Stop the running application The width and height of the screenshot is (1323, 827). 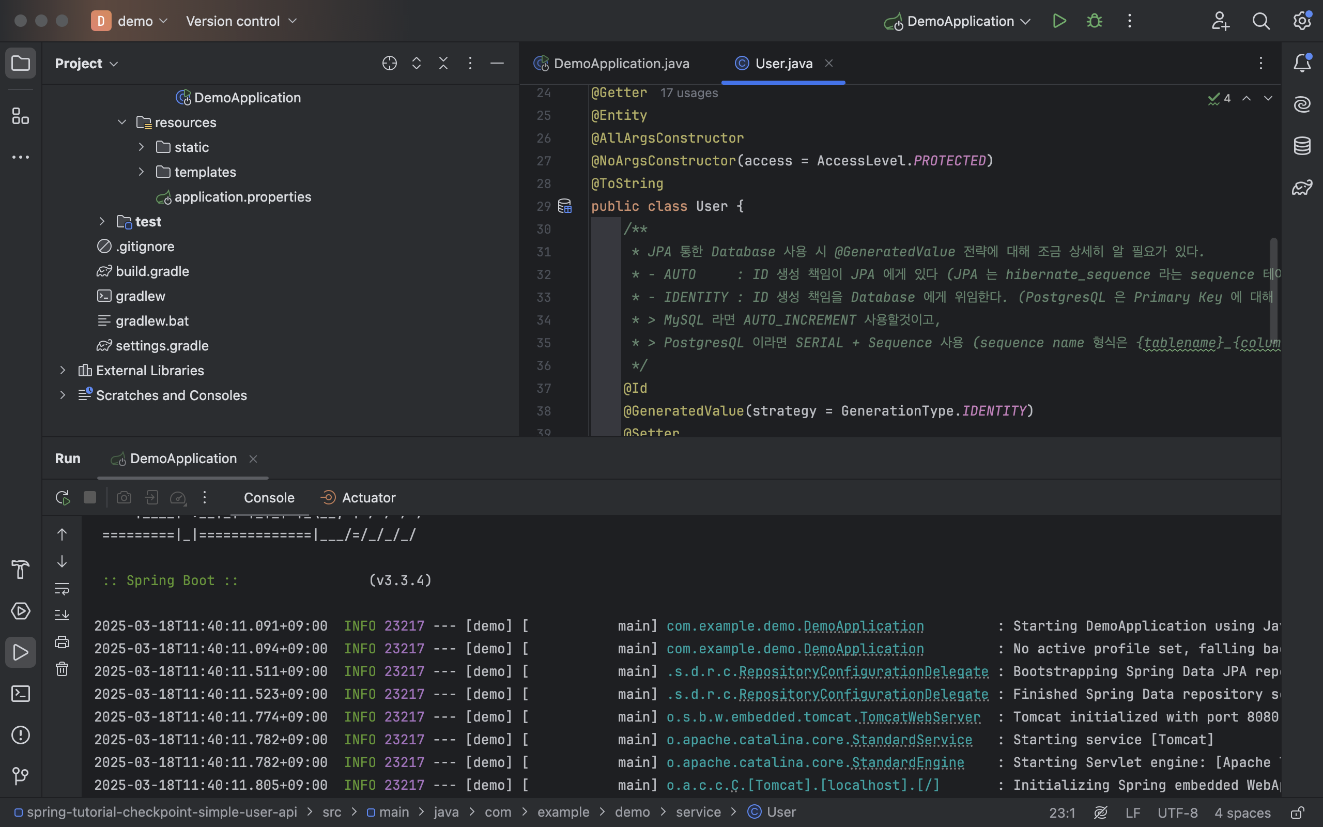(x=89, y=497)
